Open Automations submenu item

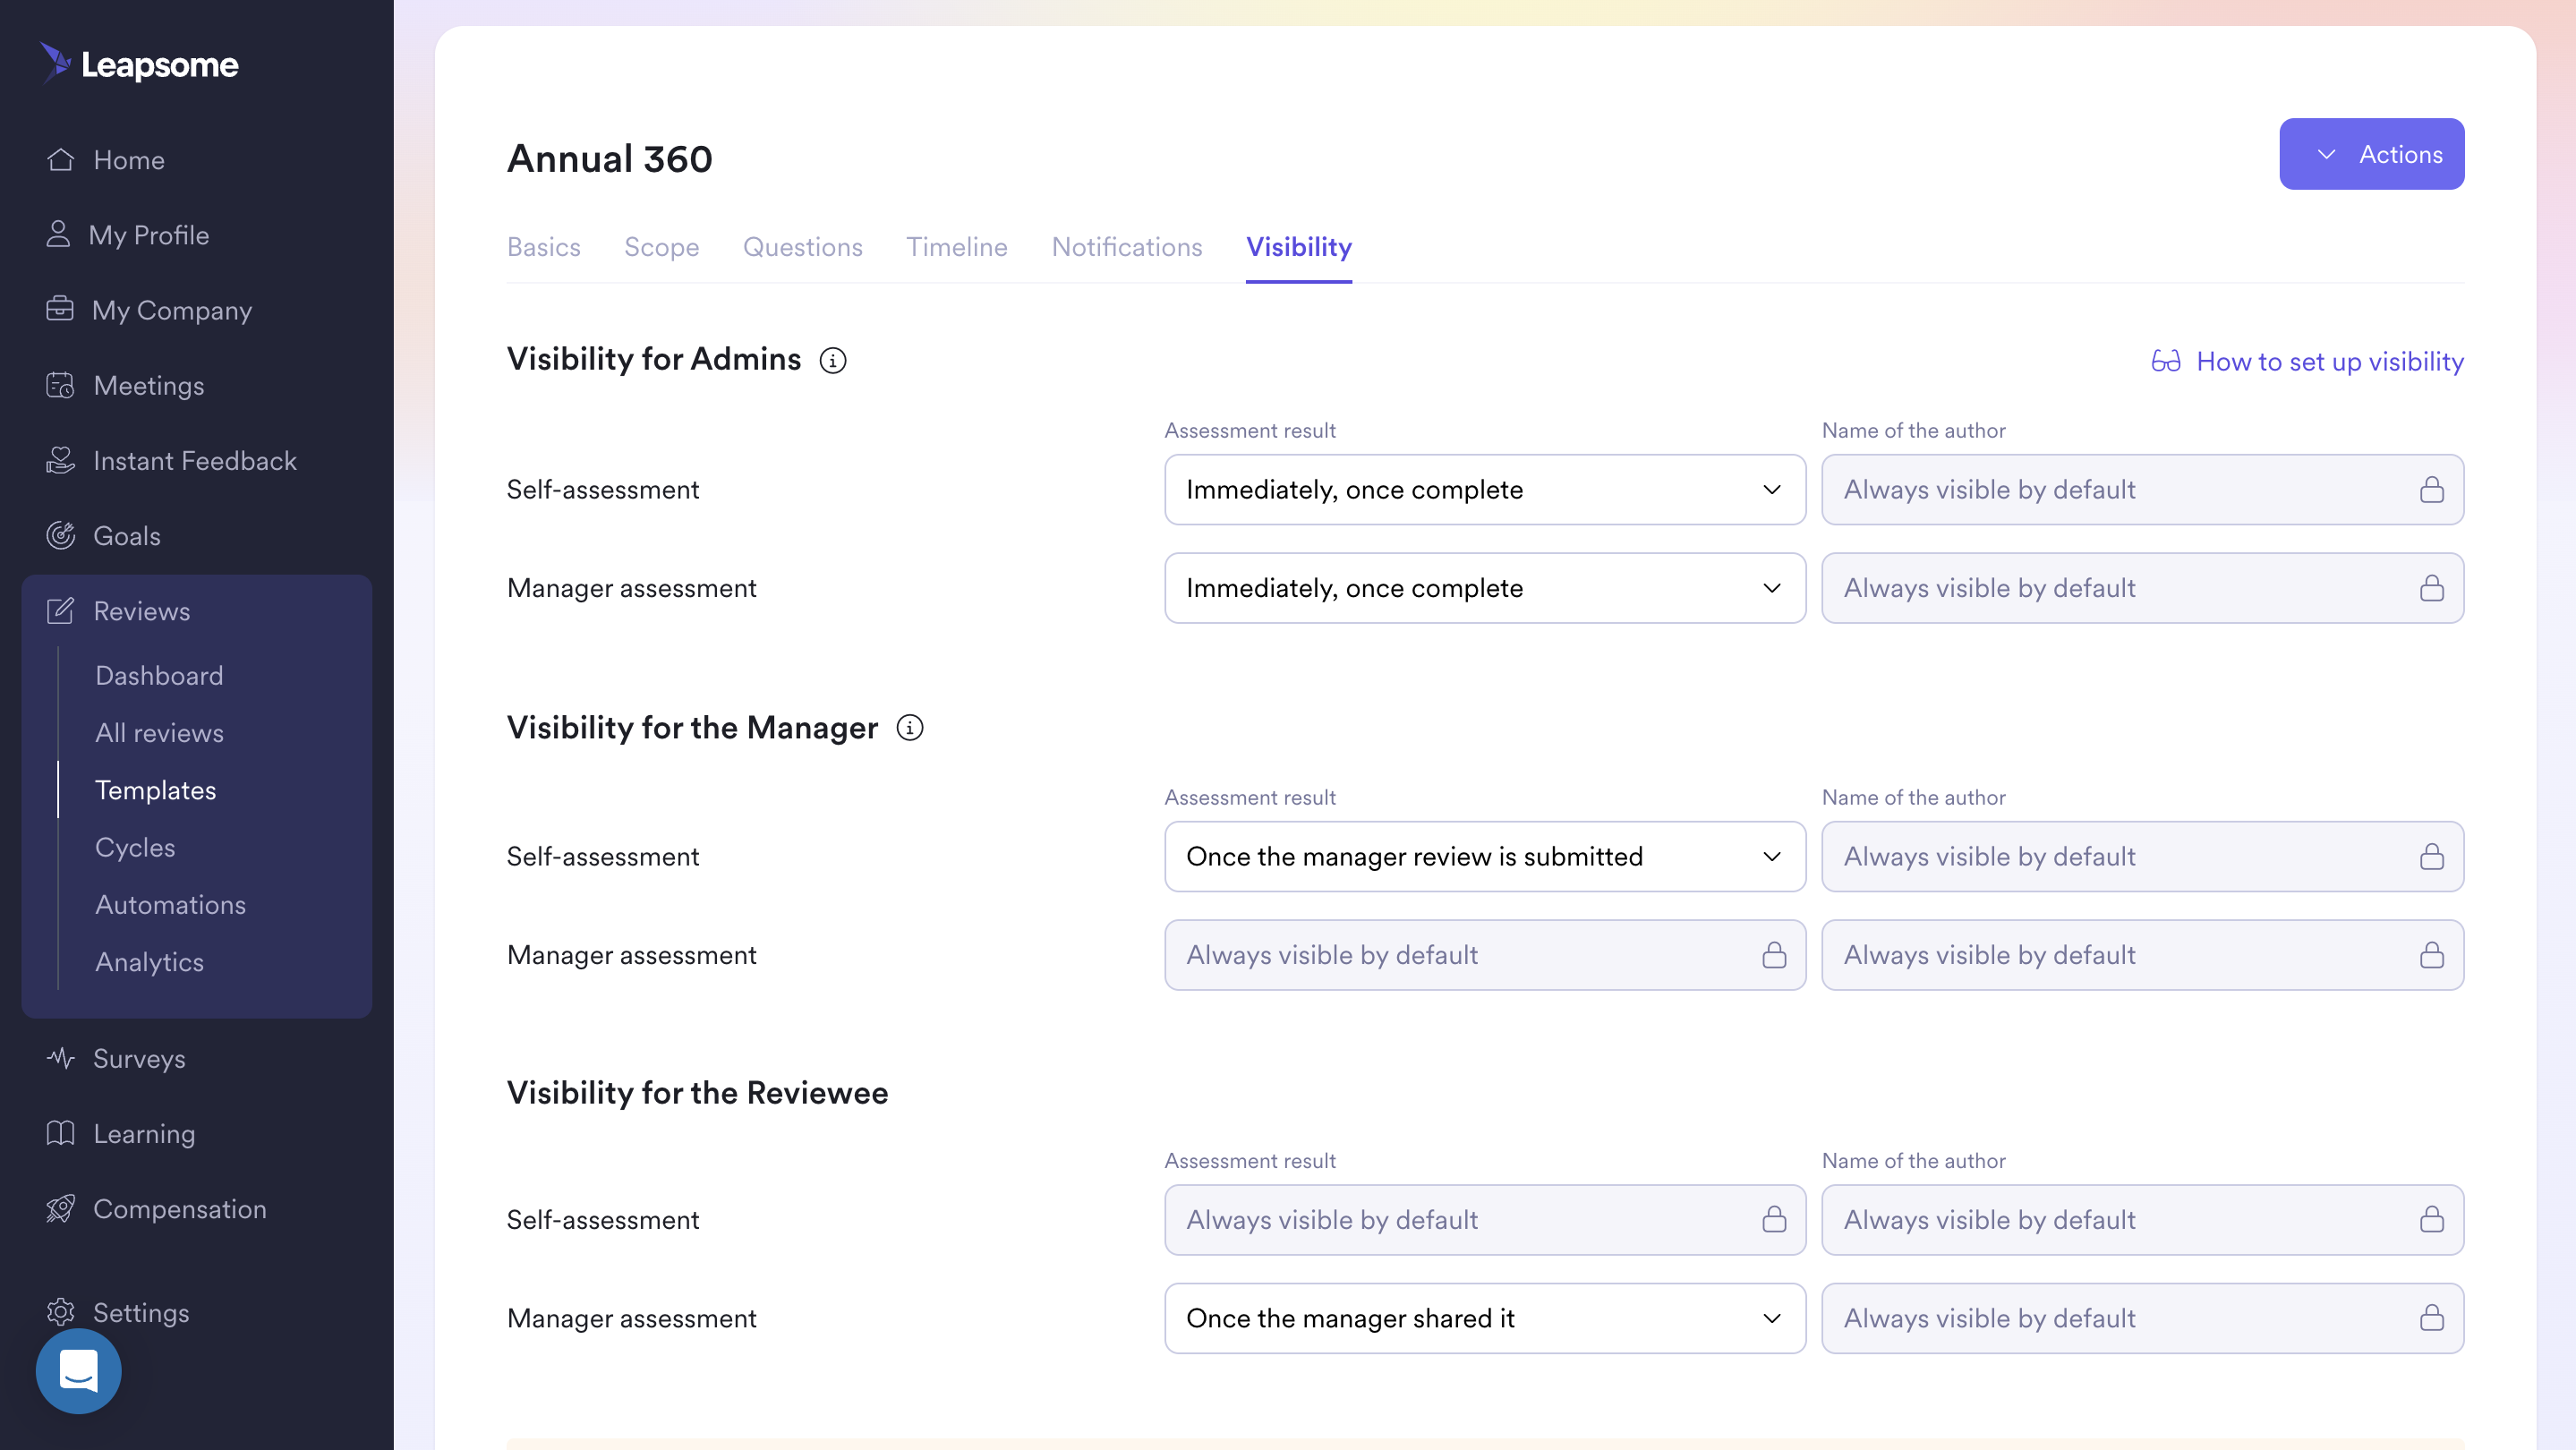point(170,904)
